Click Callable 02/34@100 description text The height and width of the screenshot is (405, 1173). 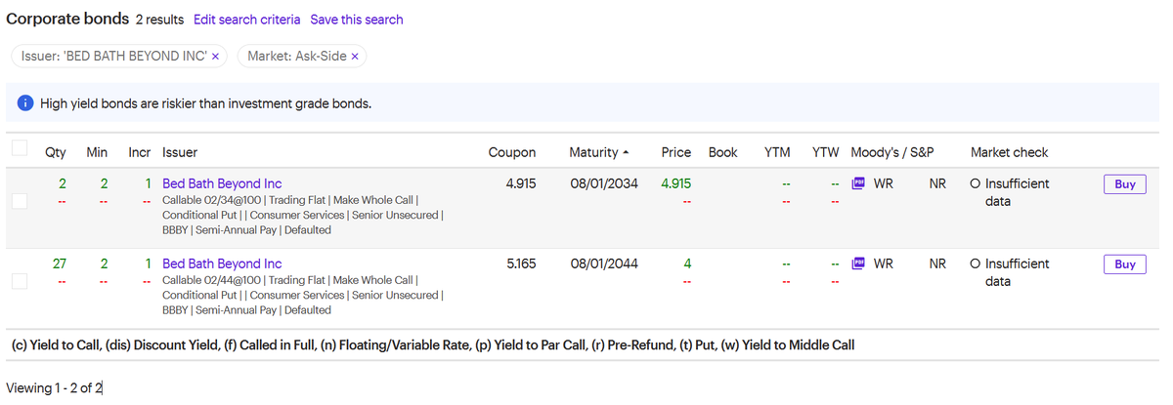pos(213,199)
